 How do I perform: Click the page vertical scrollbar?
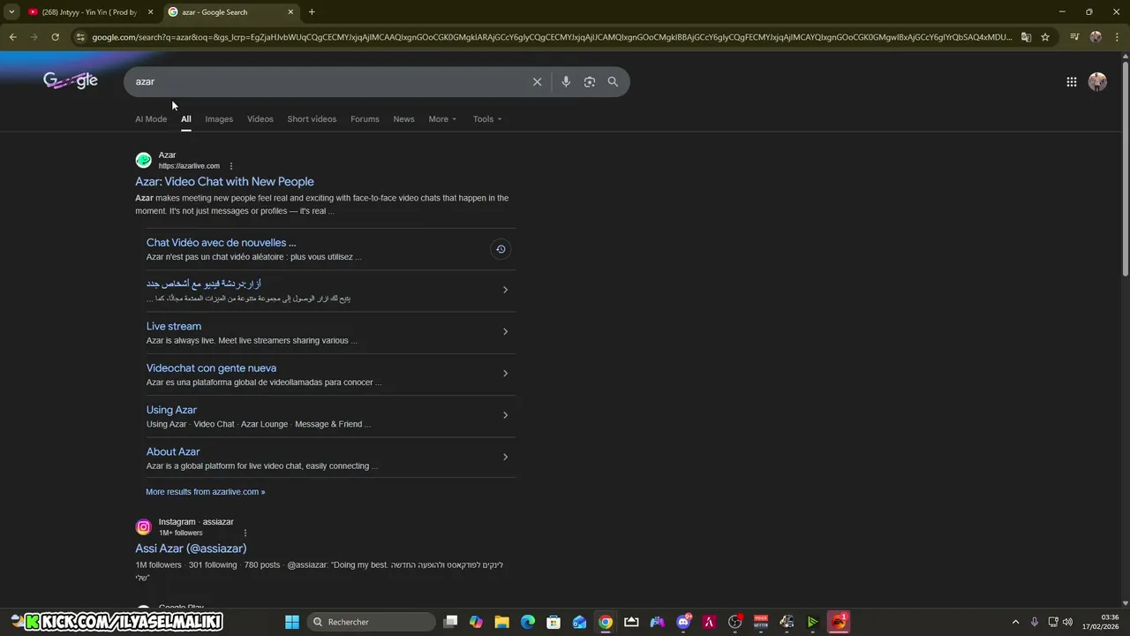1125,168
